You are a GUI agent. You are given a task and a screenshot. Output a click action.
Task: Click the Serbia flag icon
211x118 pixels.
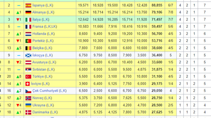tap(28, 70)
